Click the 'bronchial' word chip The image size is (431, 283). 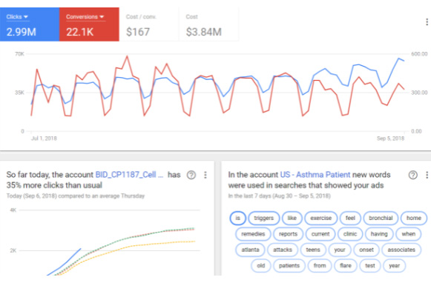381,219
